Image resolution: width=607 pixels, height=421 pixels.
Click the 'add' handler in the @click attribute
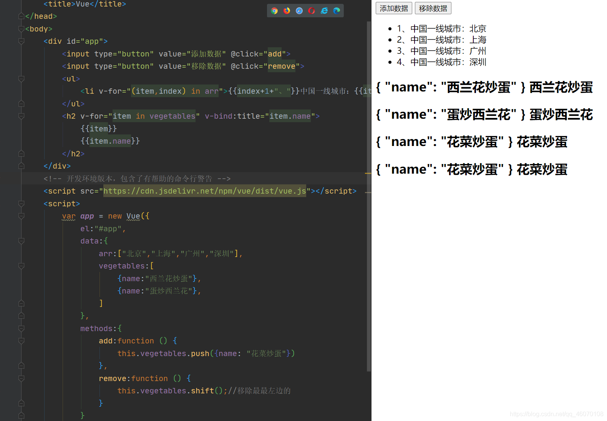point(275,54)
